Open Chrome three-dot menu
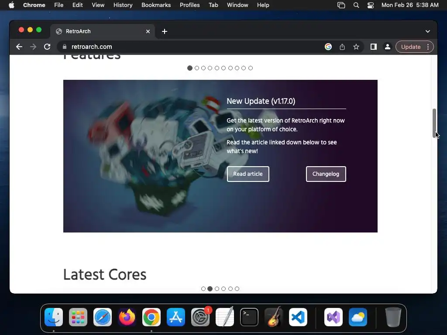The width and height of the screenshot is (447, 335). click(x=428, y=47)
